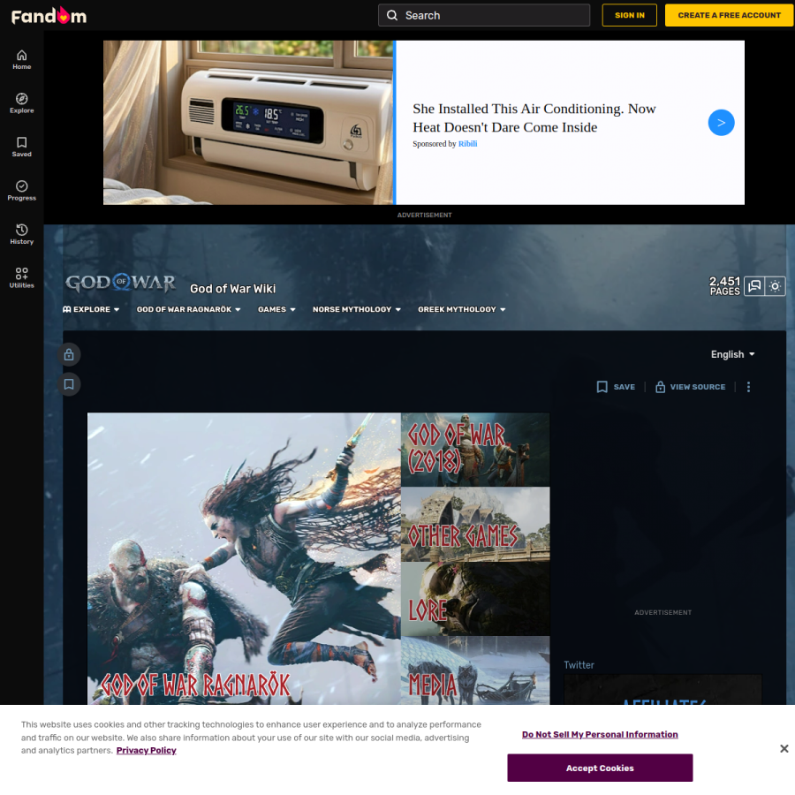Click the Twitter heading
This screenshot has width=795, height=795.
pyautogui.click(x=579, y=664)
